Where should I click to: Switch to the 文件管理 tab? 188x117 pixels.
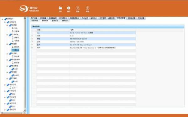[102, 18]
